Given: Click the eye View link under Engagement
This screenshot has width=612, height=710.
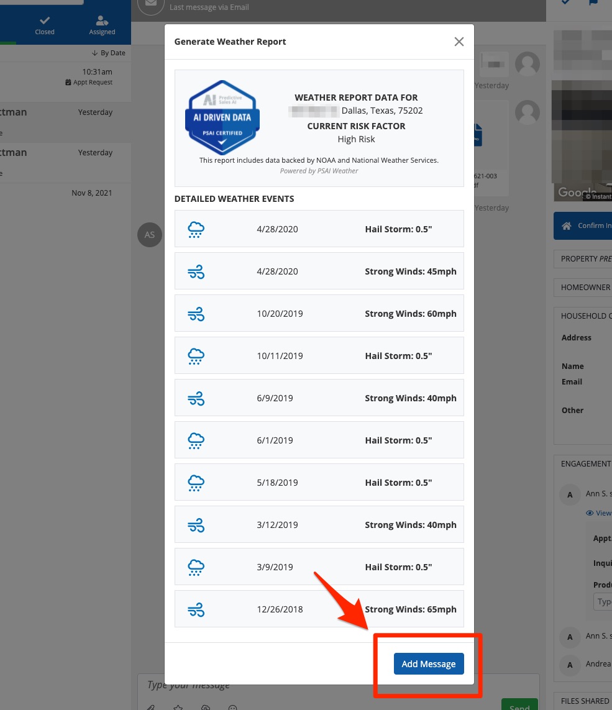Looking at the screenshot, I should [x=598, y=513].
